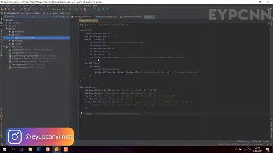Screen dimensions: 273x153
Task: Select activity_main.xml in the project tree
Action: [36, 38]
